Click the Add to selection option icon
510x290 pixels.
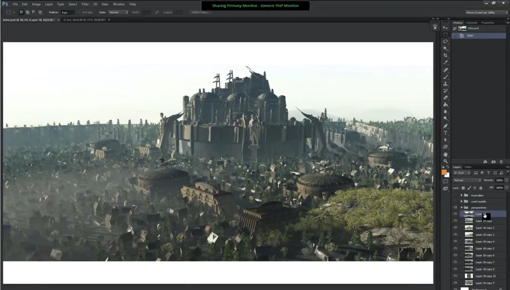27,12
